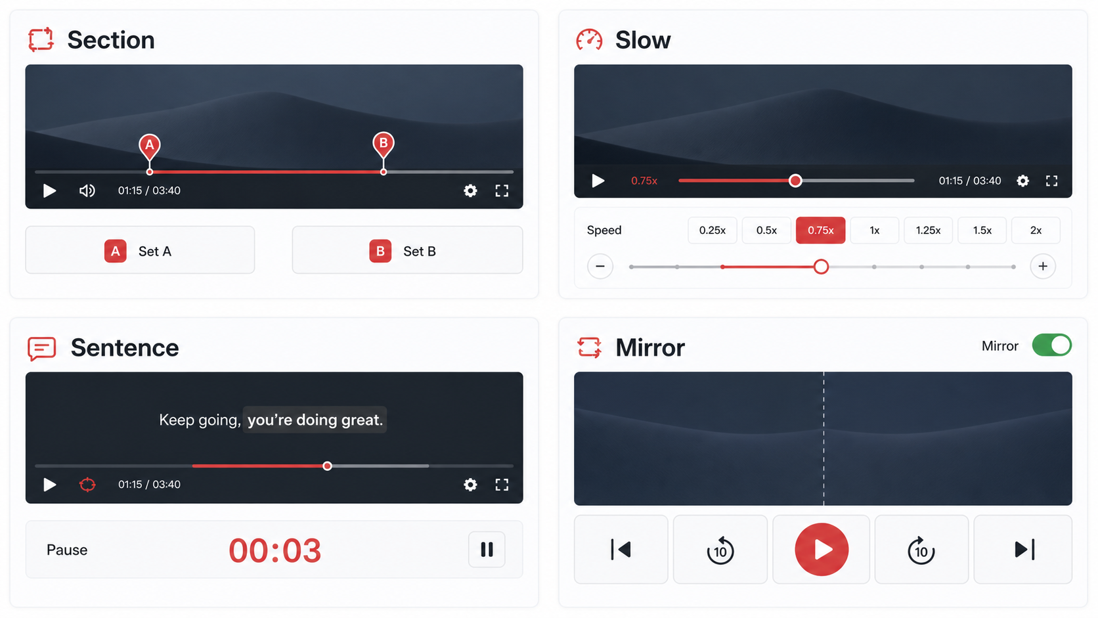Decrease speed with minus button
Screen dimensions: 1098x618
point(600,267)
